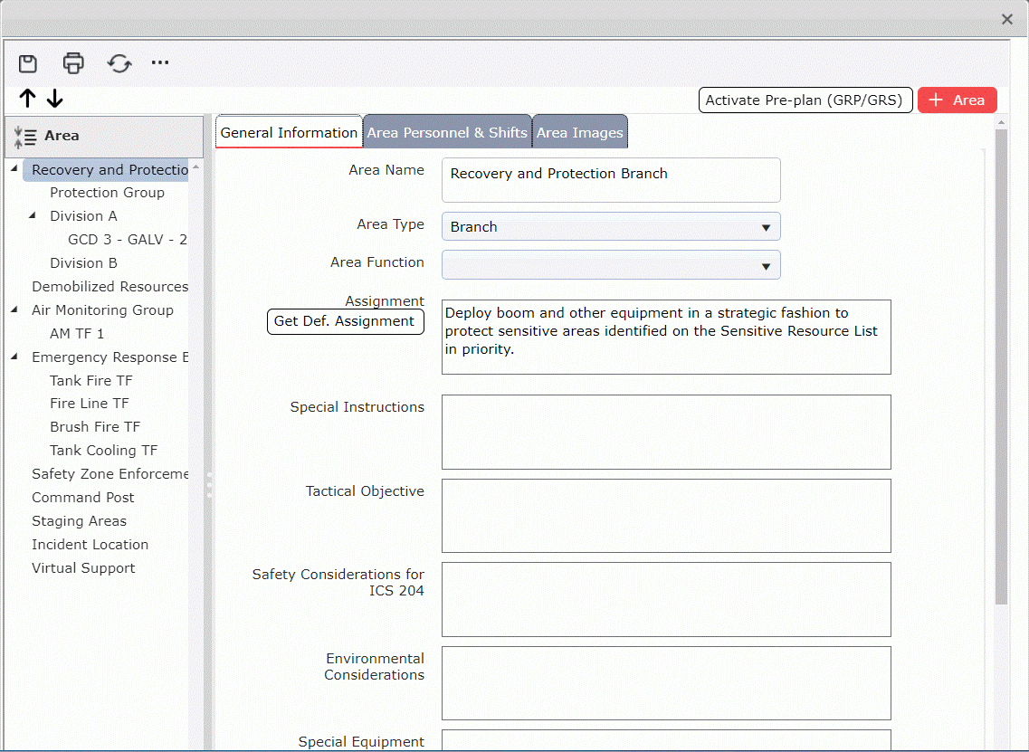The width and height of the screenshot is (1029, 752).
Task: Click the red plus Area button
Action: (x=957, y=100)
